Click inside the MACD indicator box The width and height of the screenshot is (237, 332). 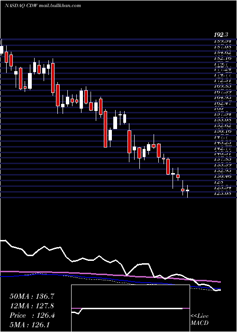[x=130, y=308]
